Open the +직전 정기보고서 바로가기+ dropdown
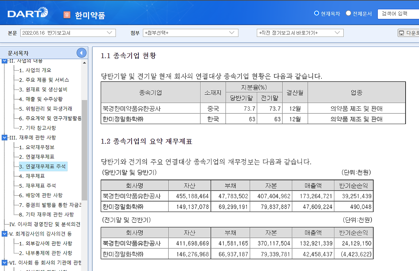 (300, 33)
